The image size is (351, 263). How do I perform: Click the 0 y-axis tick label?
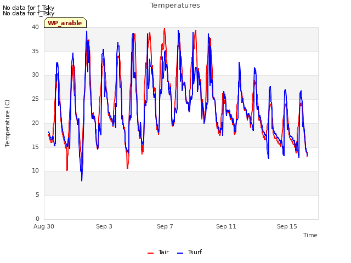point(37,219)
